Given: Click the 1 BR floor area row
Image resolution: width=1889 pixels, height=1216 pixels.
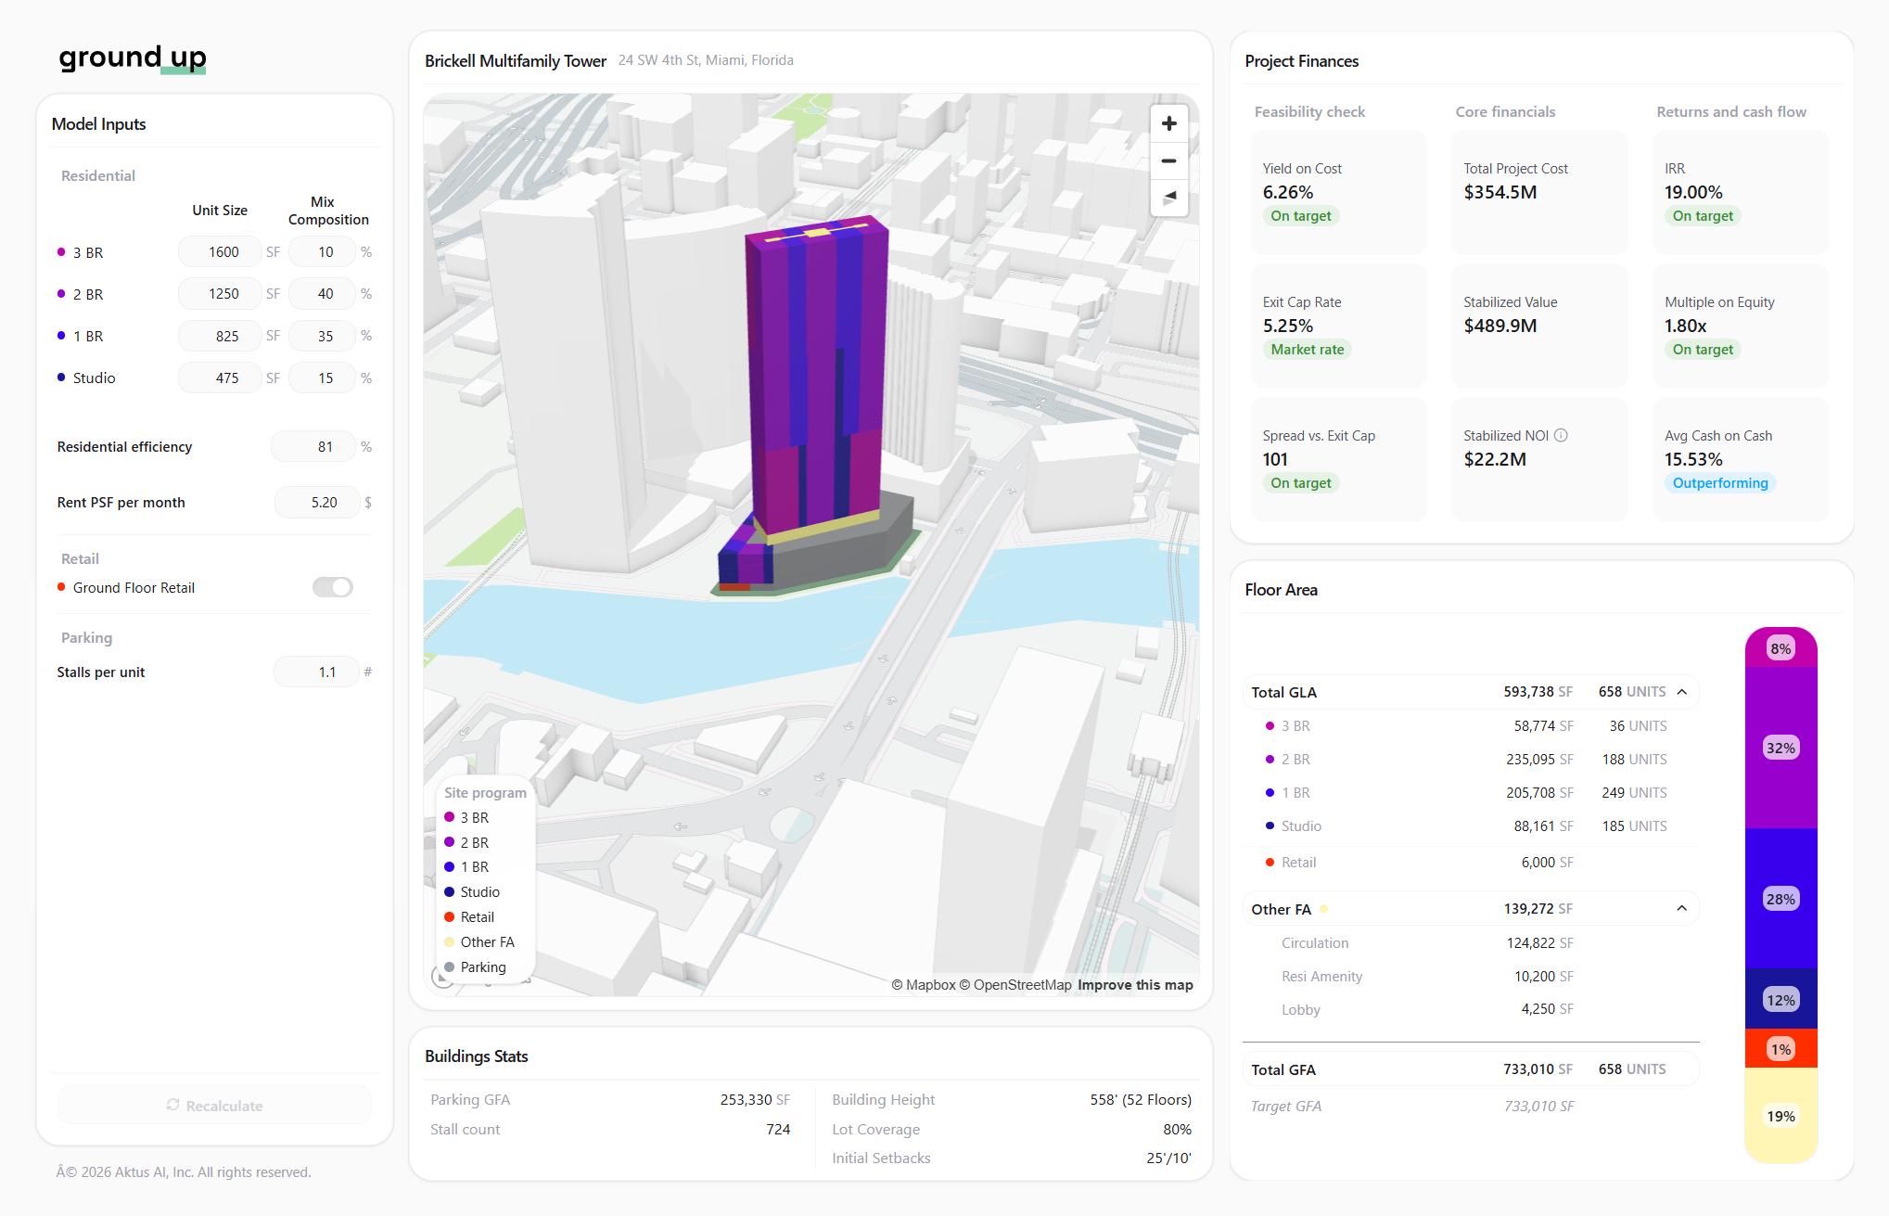Looking at the screenshot, I should [1471, 792].
